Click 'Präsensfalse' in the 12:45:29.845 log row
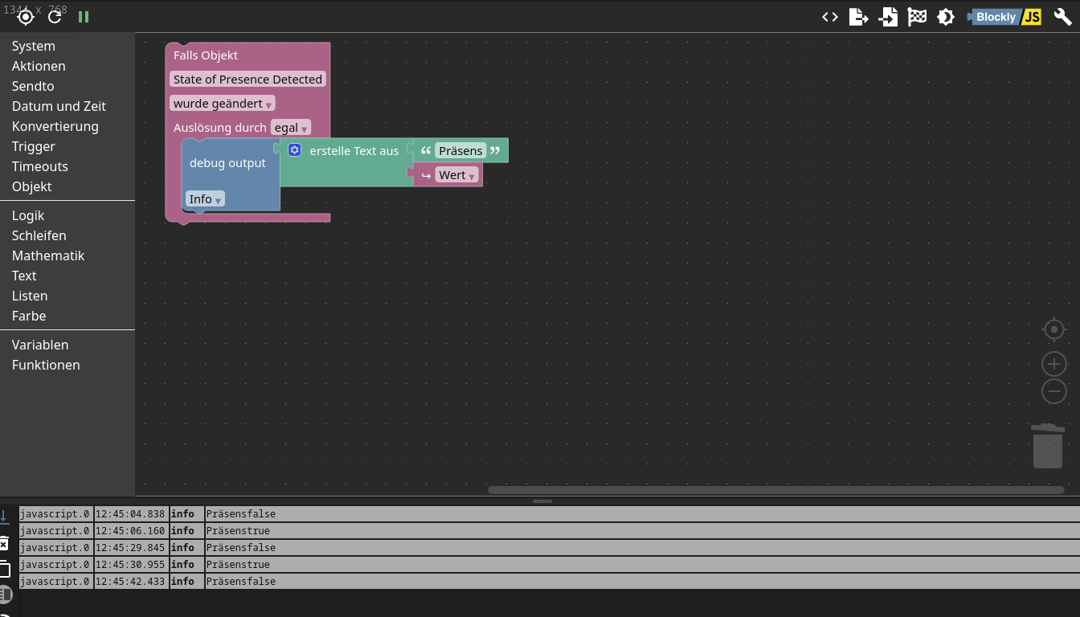 (x=241, y=548)
